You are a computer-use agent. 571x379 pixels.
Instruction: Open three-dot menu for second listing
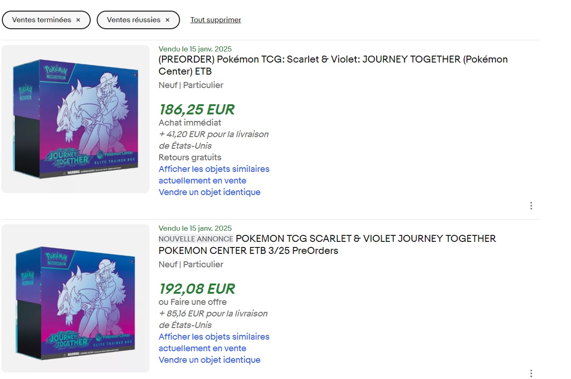tap(531, 373)
